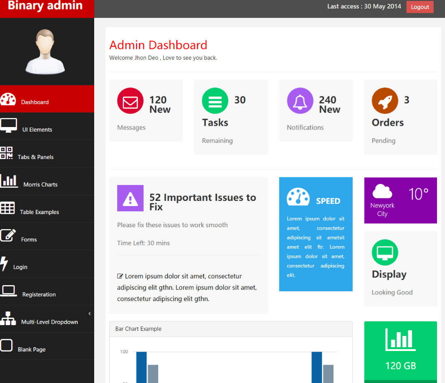Image resolution: width=445 pixels, height=383 pixels.
Task: Click the Speed gauge icon
Action: (x=298, y=198)
